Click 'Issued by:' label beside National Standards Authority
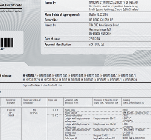151x140 pixels. (51, 3)
